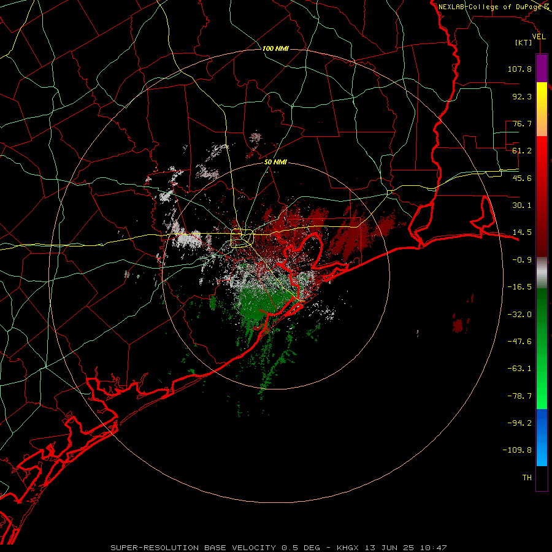Select the -94.2 velocity scale value
The width and height of the screenshot is (552, 552).
tap(519, 423)
